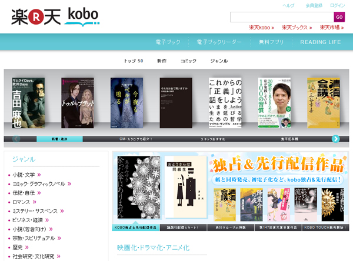353x261 pixels.
Task: Open the 吉田麻也 book cover
Action: [x=27, y=103]
